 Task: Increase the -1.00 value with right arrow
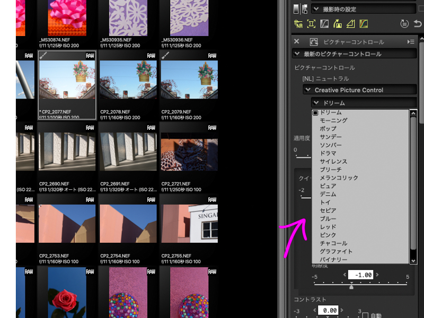click(377, 275)
